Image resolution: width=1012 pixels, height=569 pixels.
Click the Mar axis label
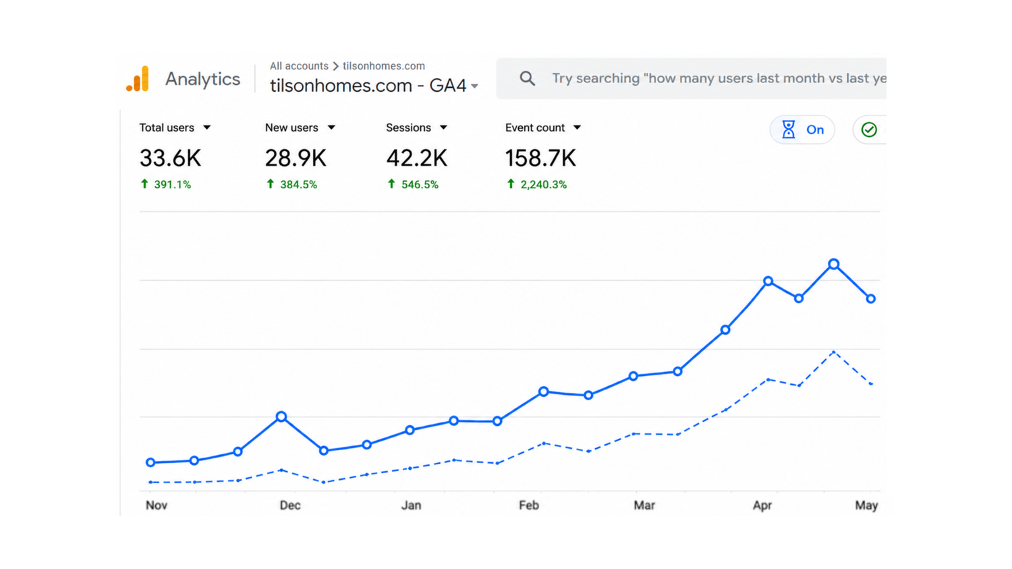[x=644, y=505]
